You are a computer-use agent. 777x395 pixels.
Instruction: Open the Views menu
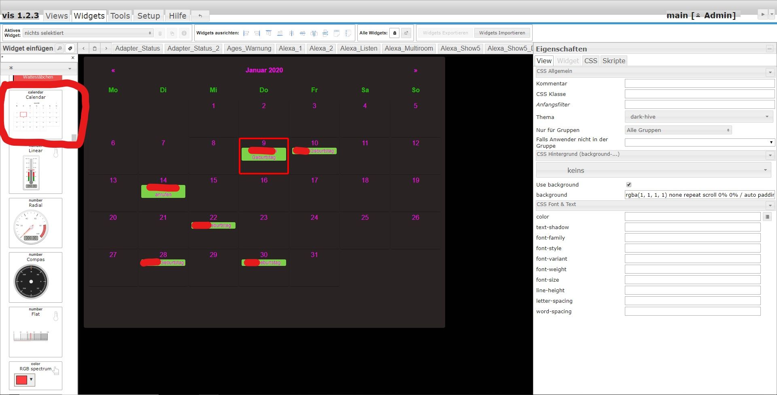click(x=57, y=16)
